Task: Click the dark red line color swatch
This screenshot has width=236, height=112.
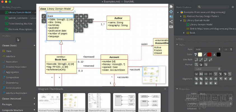Action: pos(209,55)
